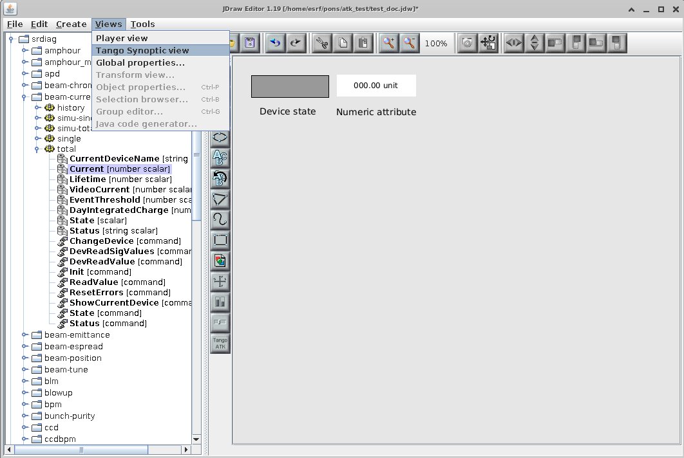Open Global properties from menu

pyautogui.click(x=160, y=63)
